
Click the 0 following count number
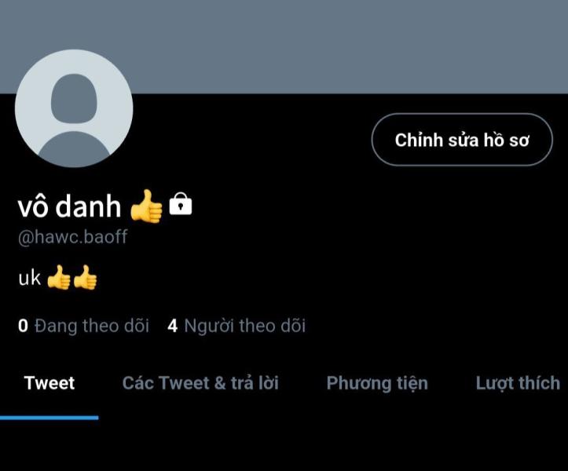pyautogui.click(x=23, y=326)
